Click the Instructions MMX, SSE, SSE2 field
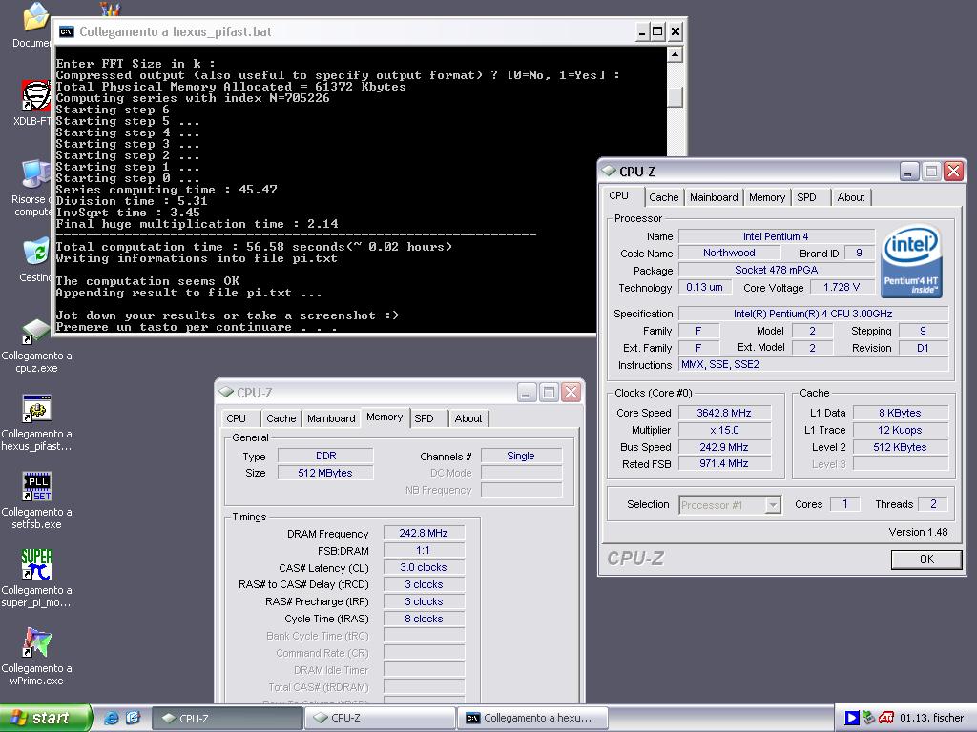The width and height of the screenshot is (977, 732). (813, 365)
